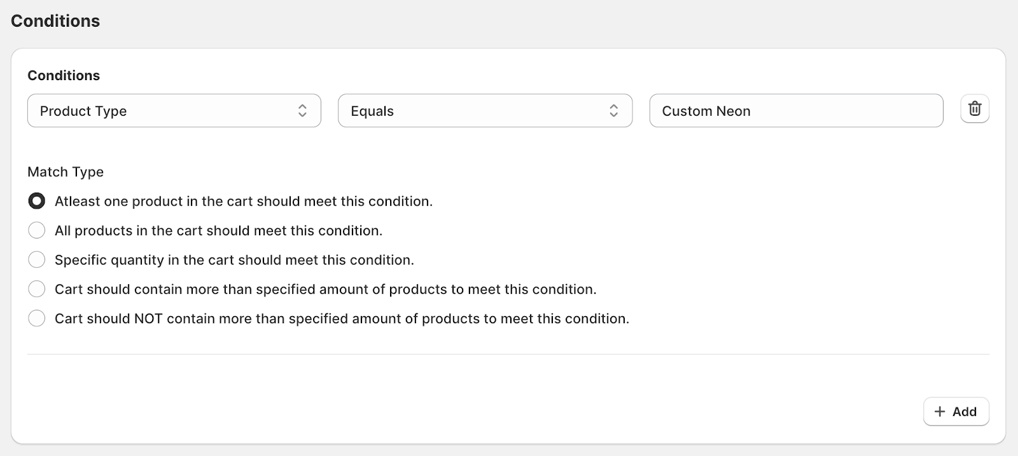
Task: Click the plus icon on Add button
Action: tap(940, 411)
